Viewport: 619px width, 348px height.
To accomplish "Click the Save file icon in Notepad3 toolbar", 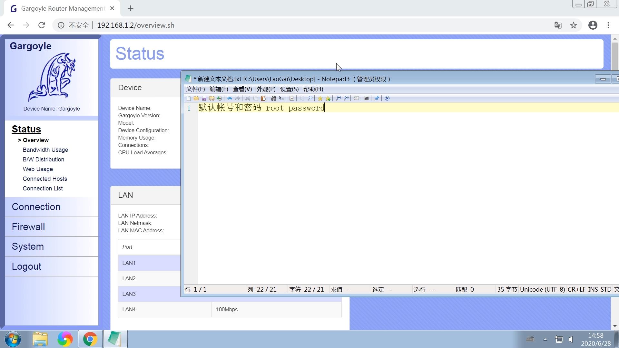I will [204, 98].
